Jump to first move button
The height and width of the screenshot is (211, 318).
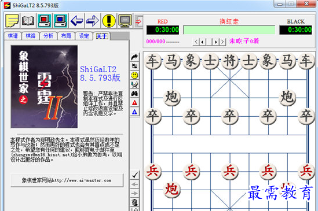click(196, 42)
